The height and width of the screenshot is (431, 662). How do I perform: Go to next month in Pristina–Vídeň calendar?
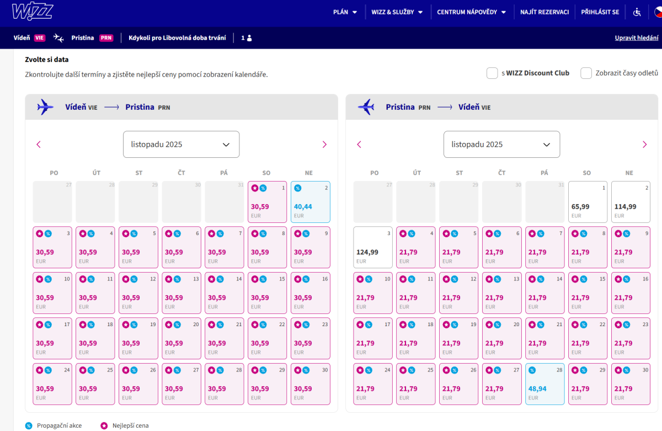click(644, 145)
